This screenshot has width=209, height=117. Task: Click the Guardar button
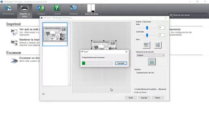(x=144, y=98)
